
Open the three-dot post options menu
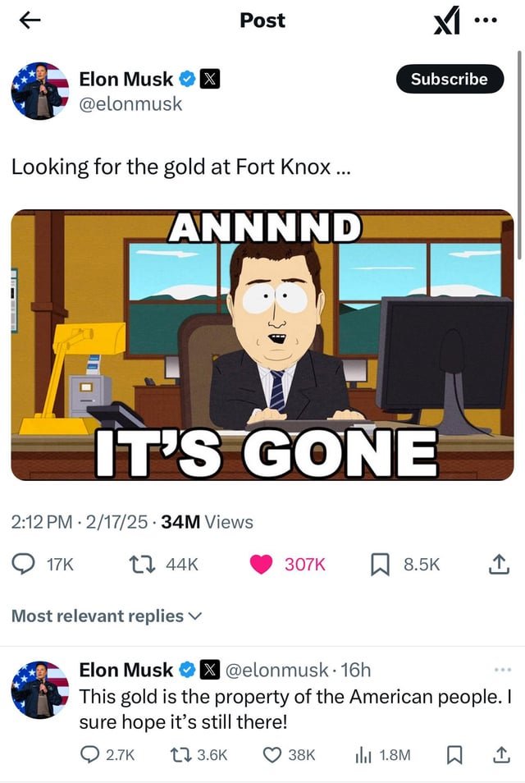pyautogui.click(x=486, y=21)
